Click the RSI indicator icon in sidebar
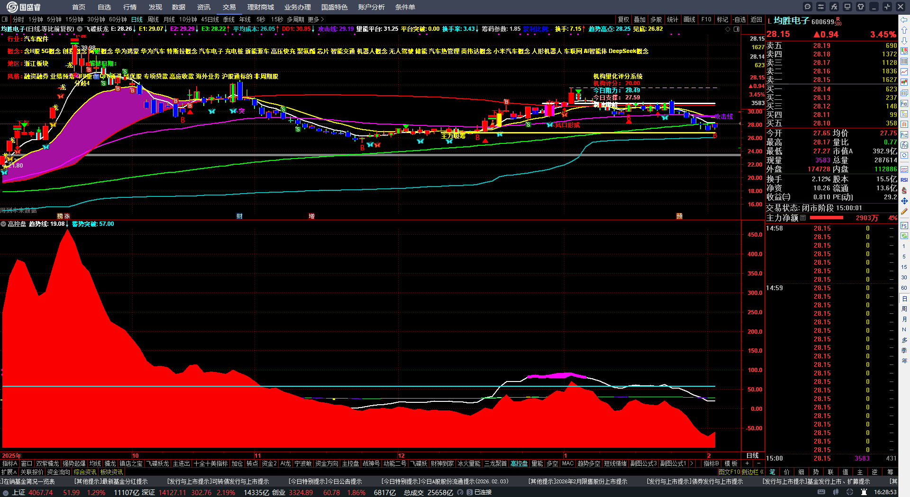Screen dimensions: 910x497 pos(904,180)
